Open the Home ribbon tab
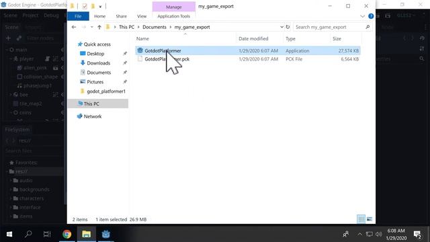 click(100, 16)
